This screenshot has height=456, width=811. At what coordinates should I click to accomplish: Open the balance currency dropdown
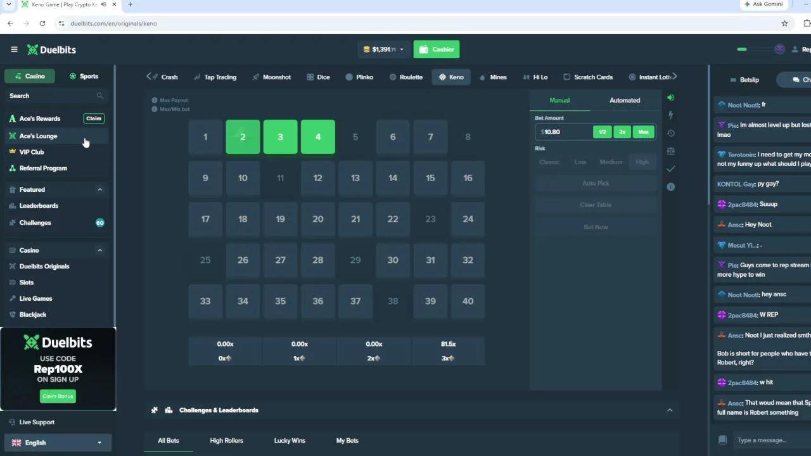(383, 49)
